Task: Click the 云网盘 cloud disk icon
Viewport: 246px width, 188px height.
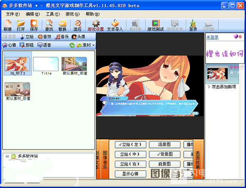Action: tap(208, 25)
